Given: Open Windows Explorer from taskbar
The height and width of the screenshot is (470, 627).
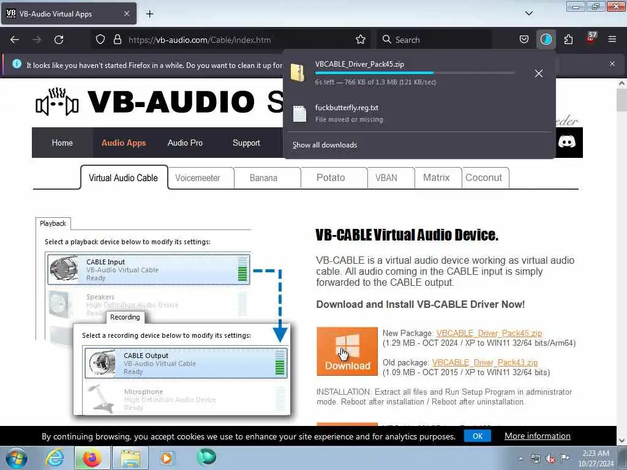Looking at the screenshot, I should [130, 458].
